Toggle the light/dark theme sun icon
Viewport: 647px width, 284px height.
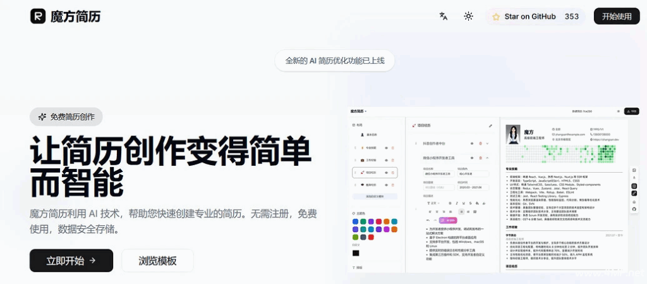pyautogui.click(x=468, y=16)
